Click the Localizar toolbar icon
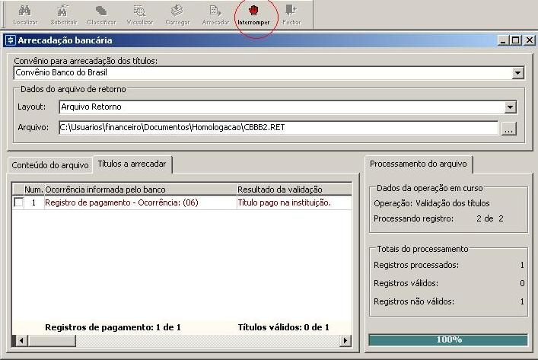Viewport: 538px width, 360px height. point(25,12)
